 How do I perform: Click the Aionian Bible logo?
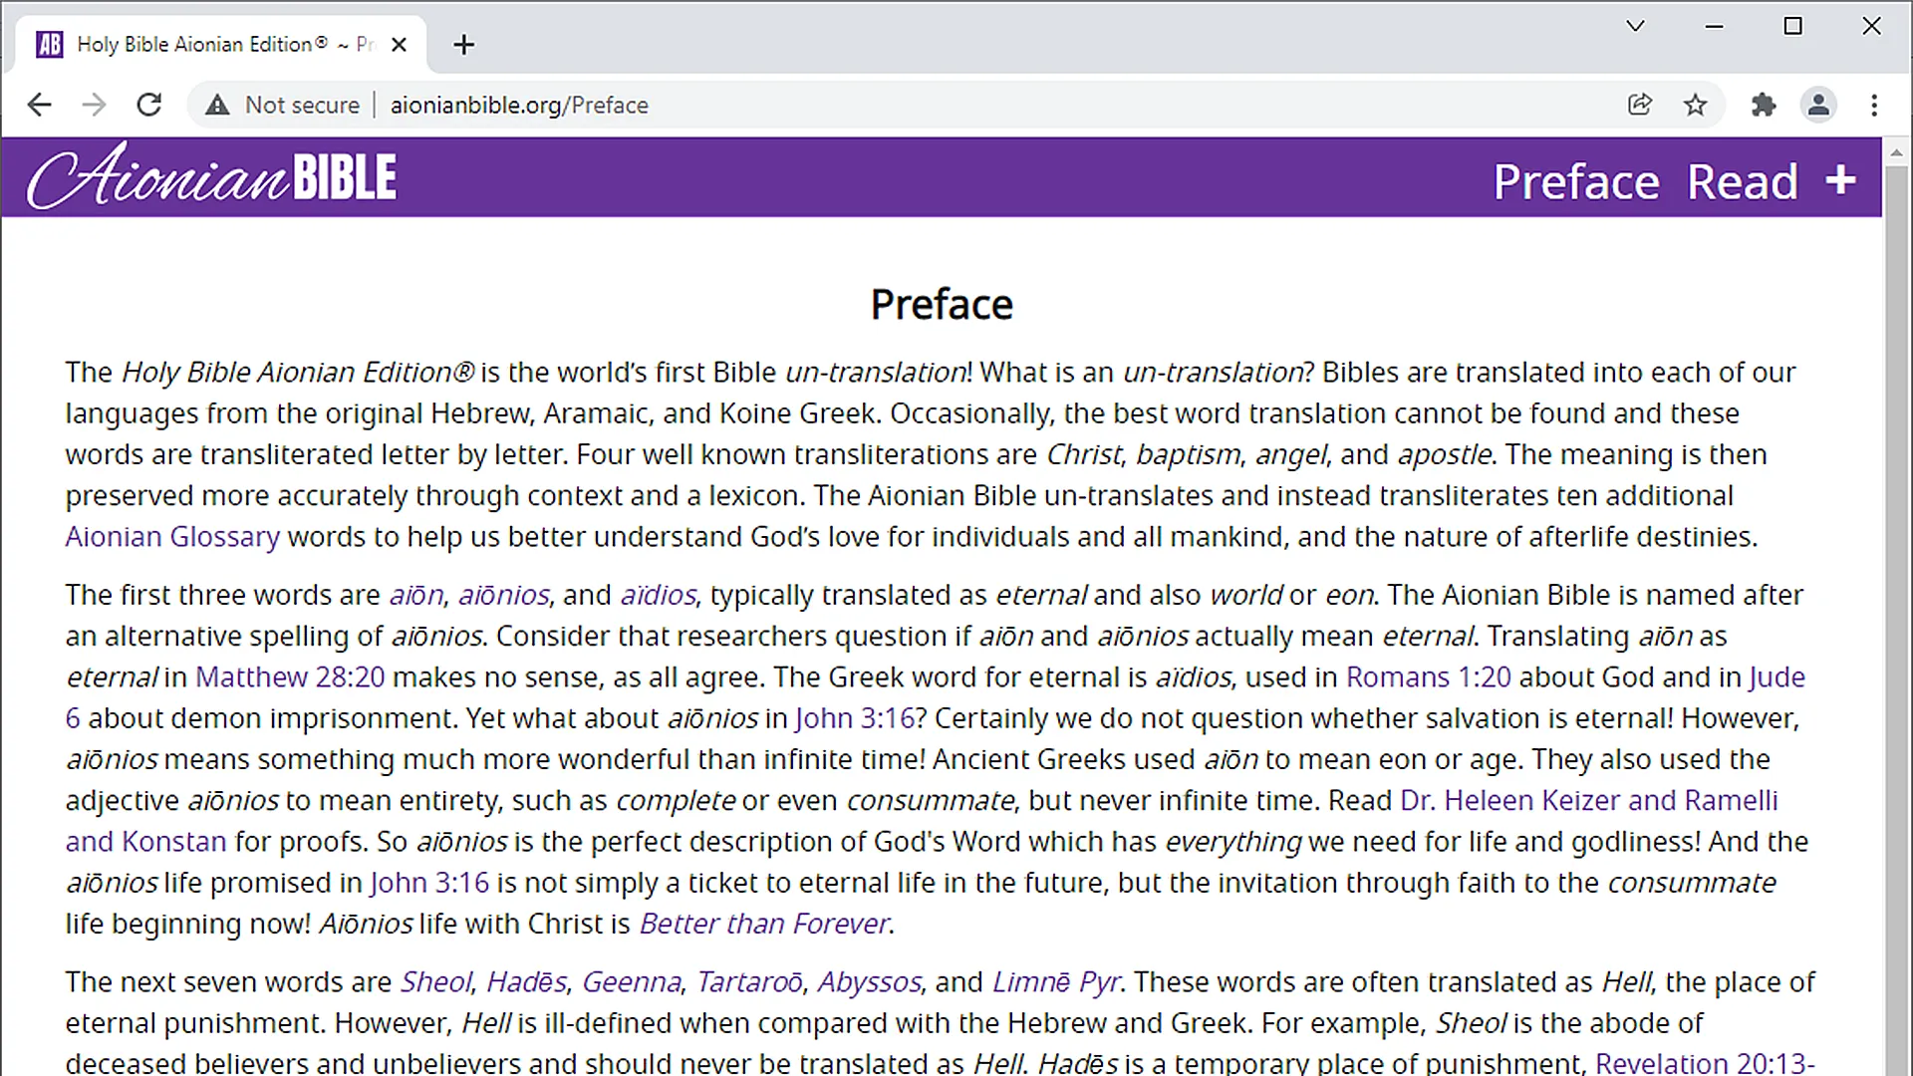[x=211, y=177]
